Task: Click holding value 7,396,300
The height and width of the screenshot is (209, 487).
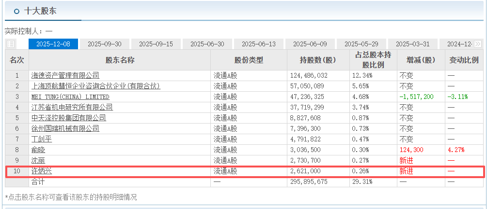Action: pyautogui.click(x=305, y=128)
